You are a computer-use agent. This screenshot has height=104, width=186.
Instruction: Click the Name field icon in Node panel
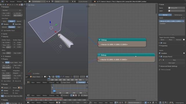pos(169,8)
